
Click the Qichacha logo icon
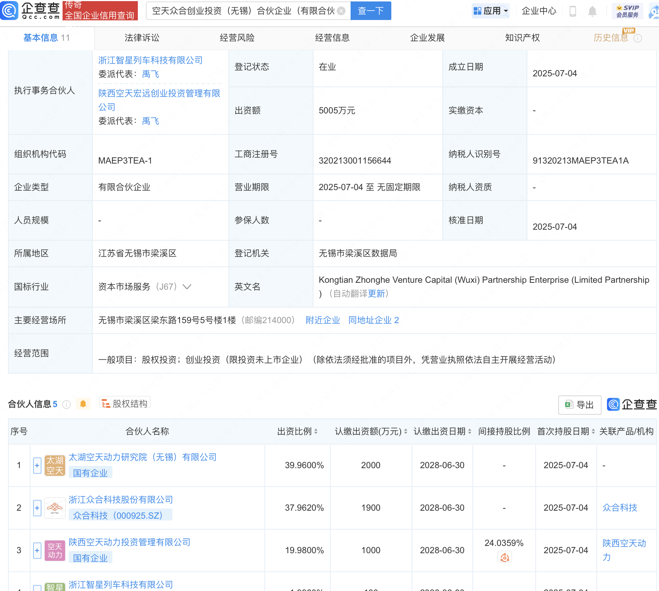click(9, 11)
